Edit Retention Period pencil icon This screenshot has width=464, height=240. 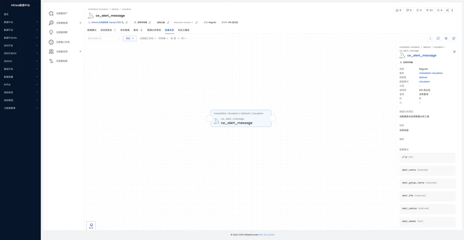[197, 22]
